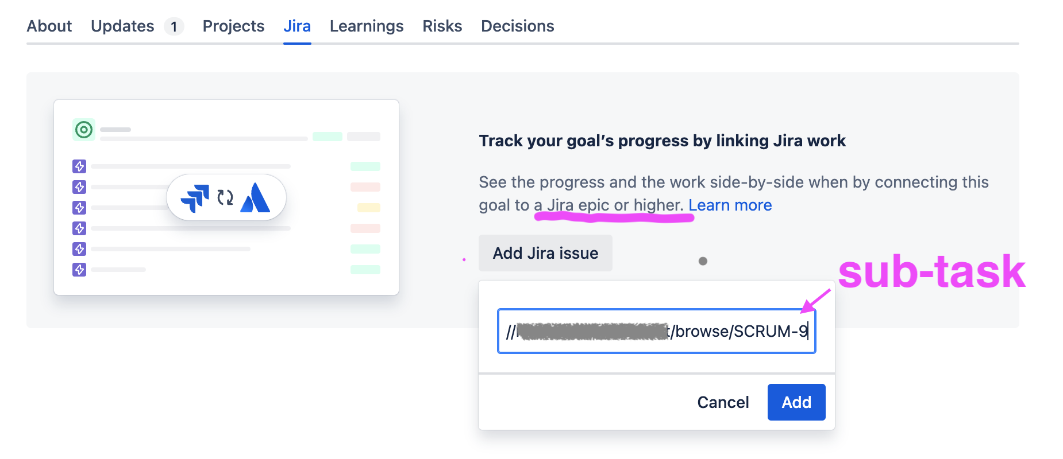This screenshot has width=1063, height=459.
Task: Switch to the Learnings tab
Action: pos(366,26)
